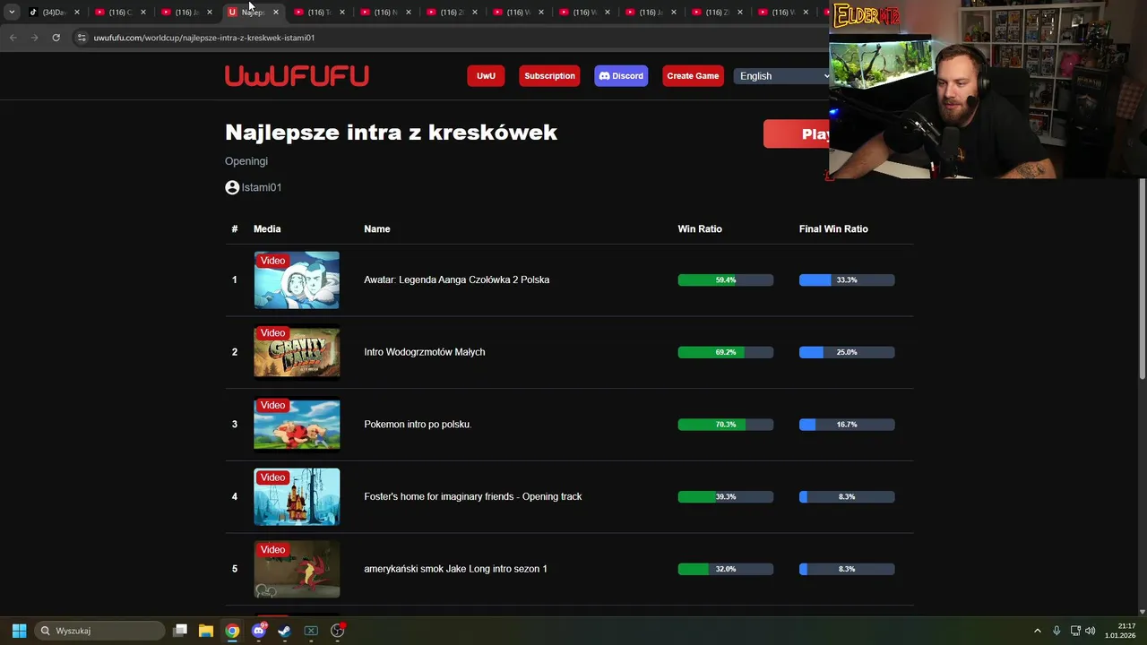Click Jake Long win ratio 32.0% bar
The image size is (1147, 645).
[x=726, y=569]
